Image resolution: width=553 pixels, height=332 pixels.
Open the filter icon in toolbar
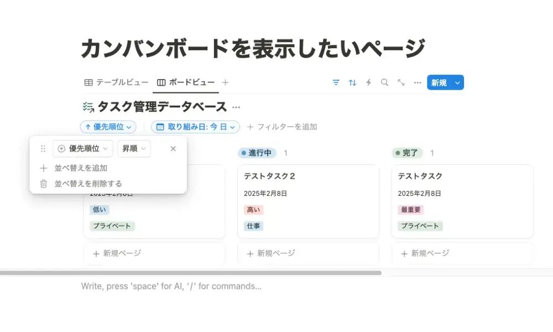pyautogui.click(x=336, y=82)
